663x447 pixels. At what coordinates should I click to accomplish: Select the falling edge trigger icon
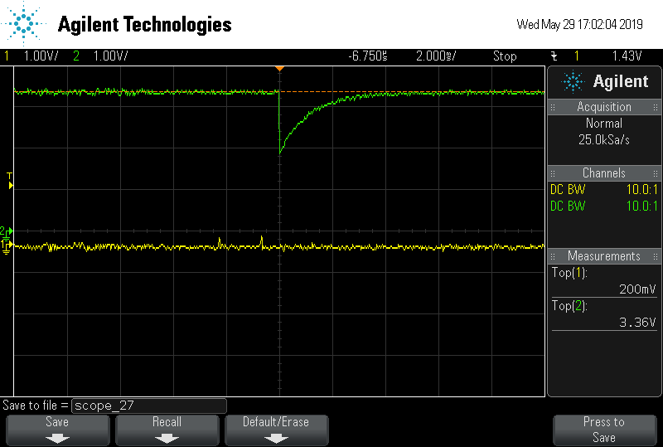coord(554,56)
